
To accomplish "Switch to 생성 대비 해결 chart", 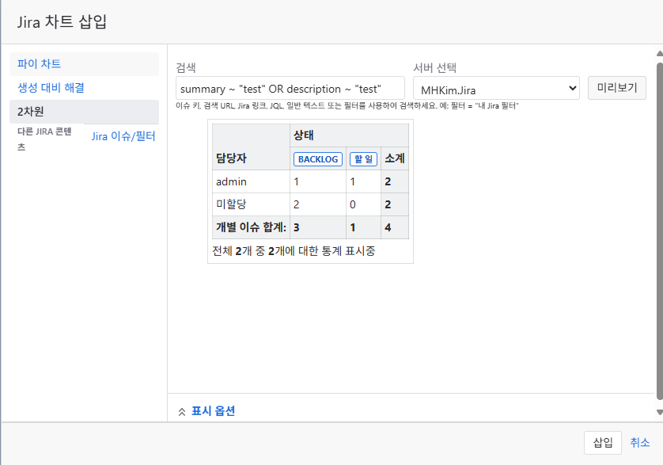I will (x=51, y=88).
